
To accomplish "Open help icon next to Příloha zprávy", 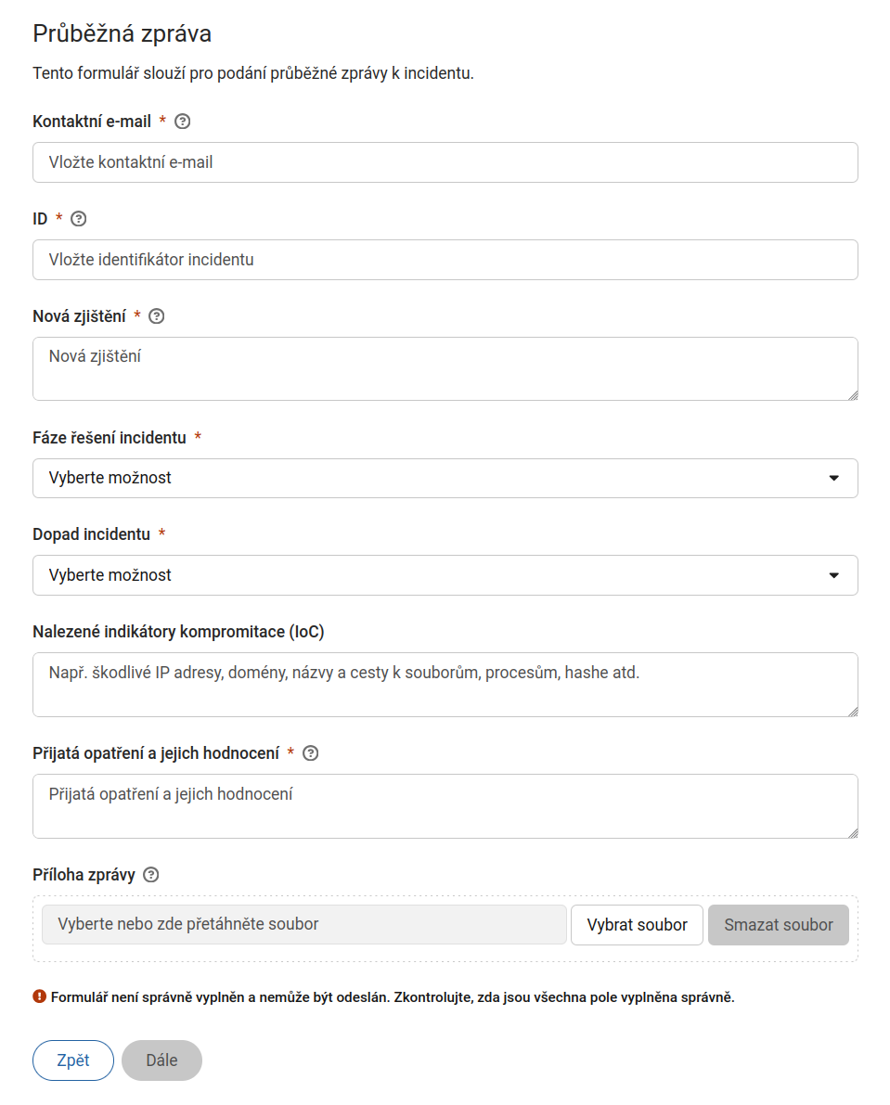I will [x=150, y=875].
